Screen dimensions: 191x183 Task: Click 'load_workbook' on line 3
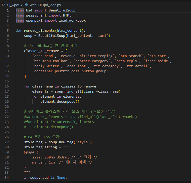coord(72,21)
